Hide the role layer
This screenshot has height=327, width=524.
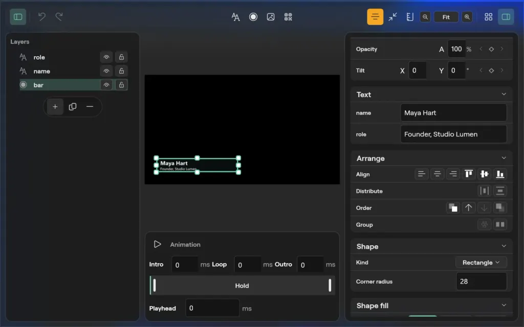[106, 57]
